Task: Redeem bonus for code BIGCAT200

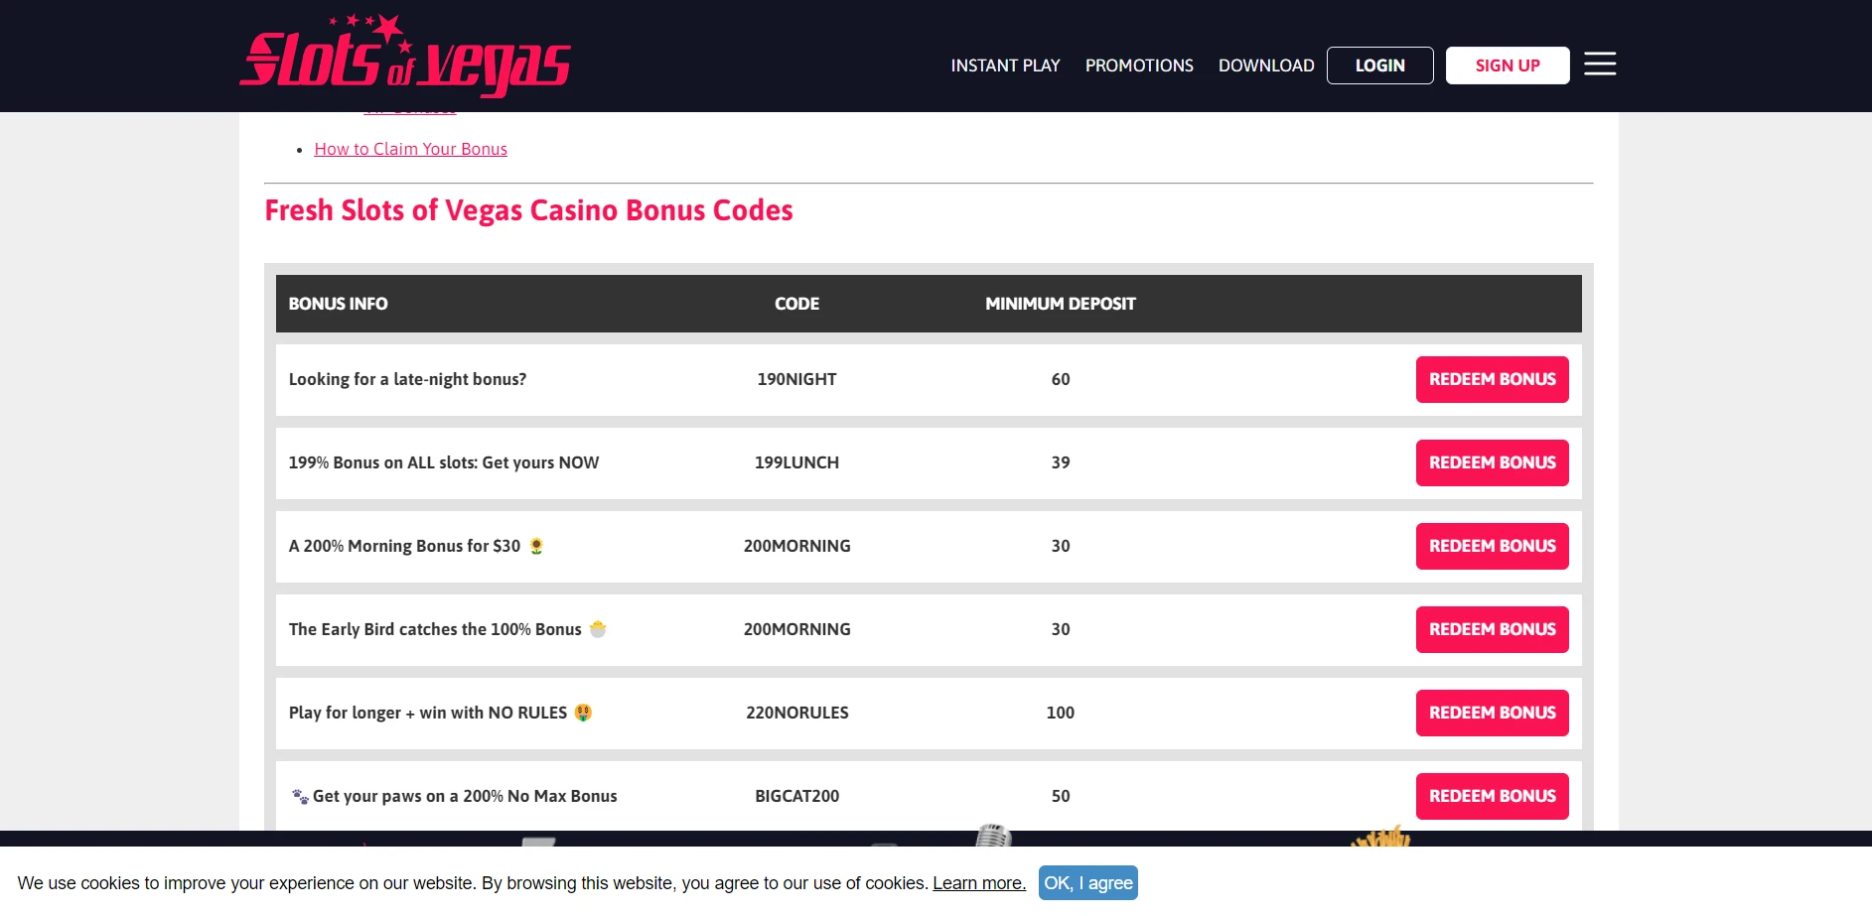Action: coord(1492,796)
